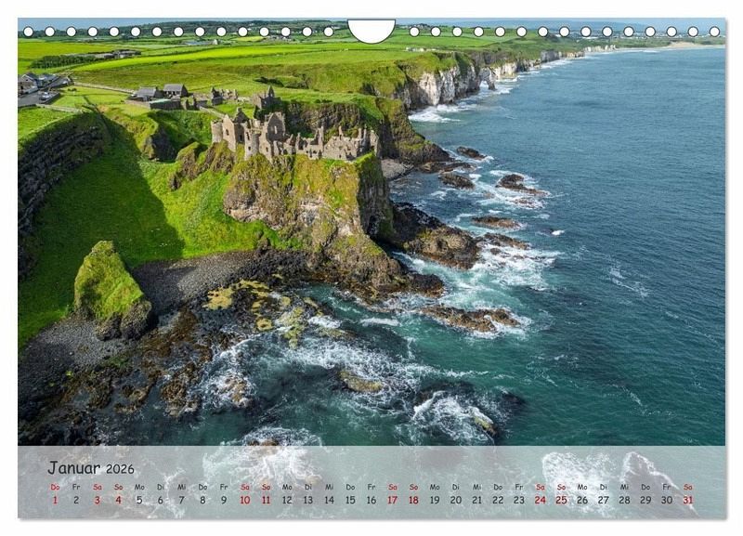The width and height of the screenshot is (743, 536).
Task: Select date 24 in the calendar strip
Action: [x=540, y=500]
